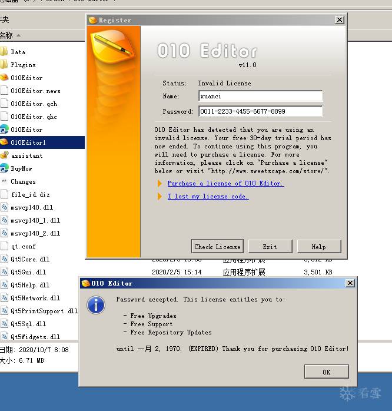
Task: Select the msvcp140_1.dll file icon
Action: pos(4,220)
